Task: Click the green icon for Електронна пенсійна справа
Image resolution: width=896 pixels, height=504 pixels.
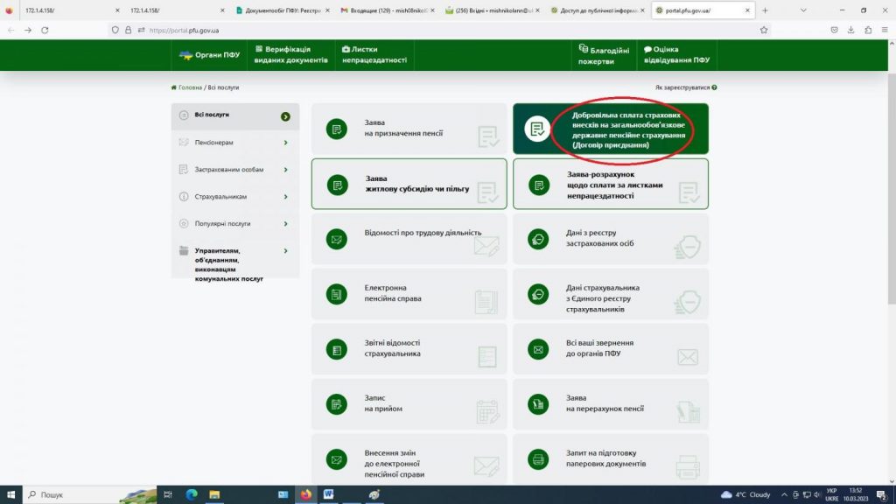Action: click(x=336, y=294)
